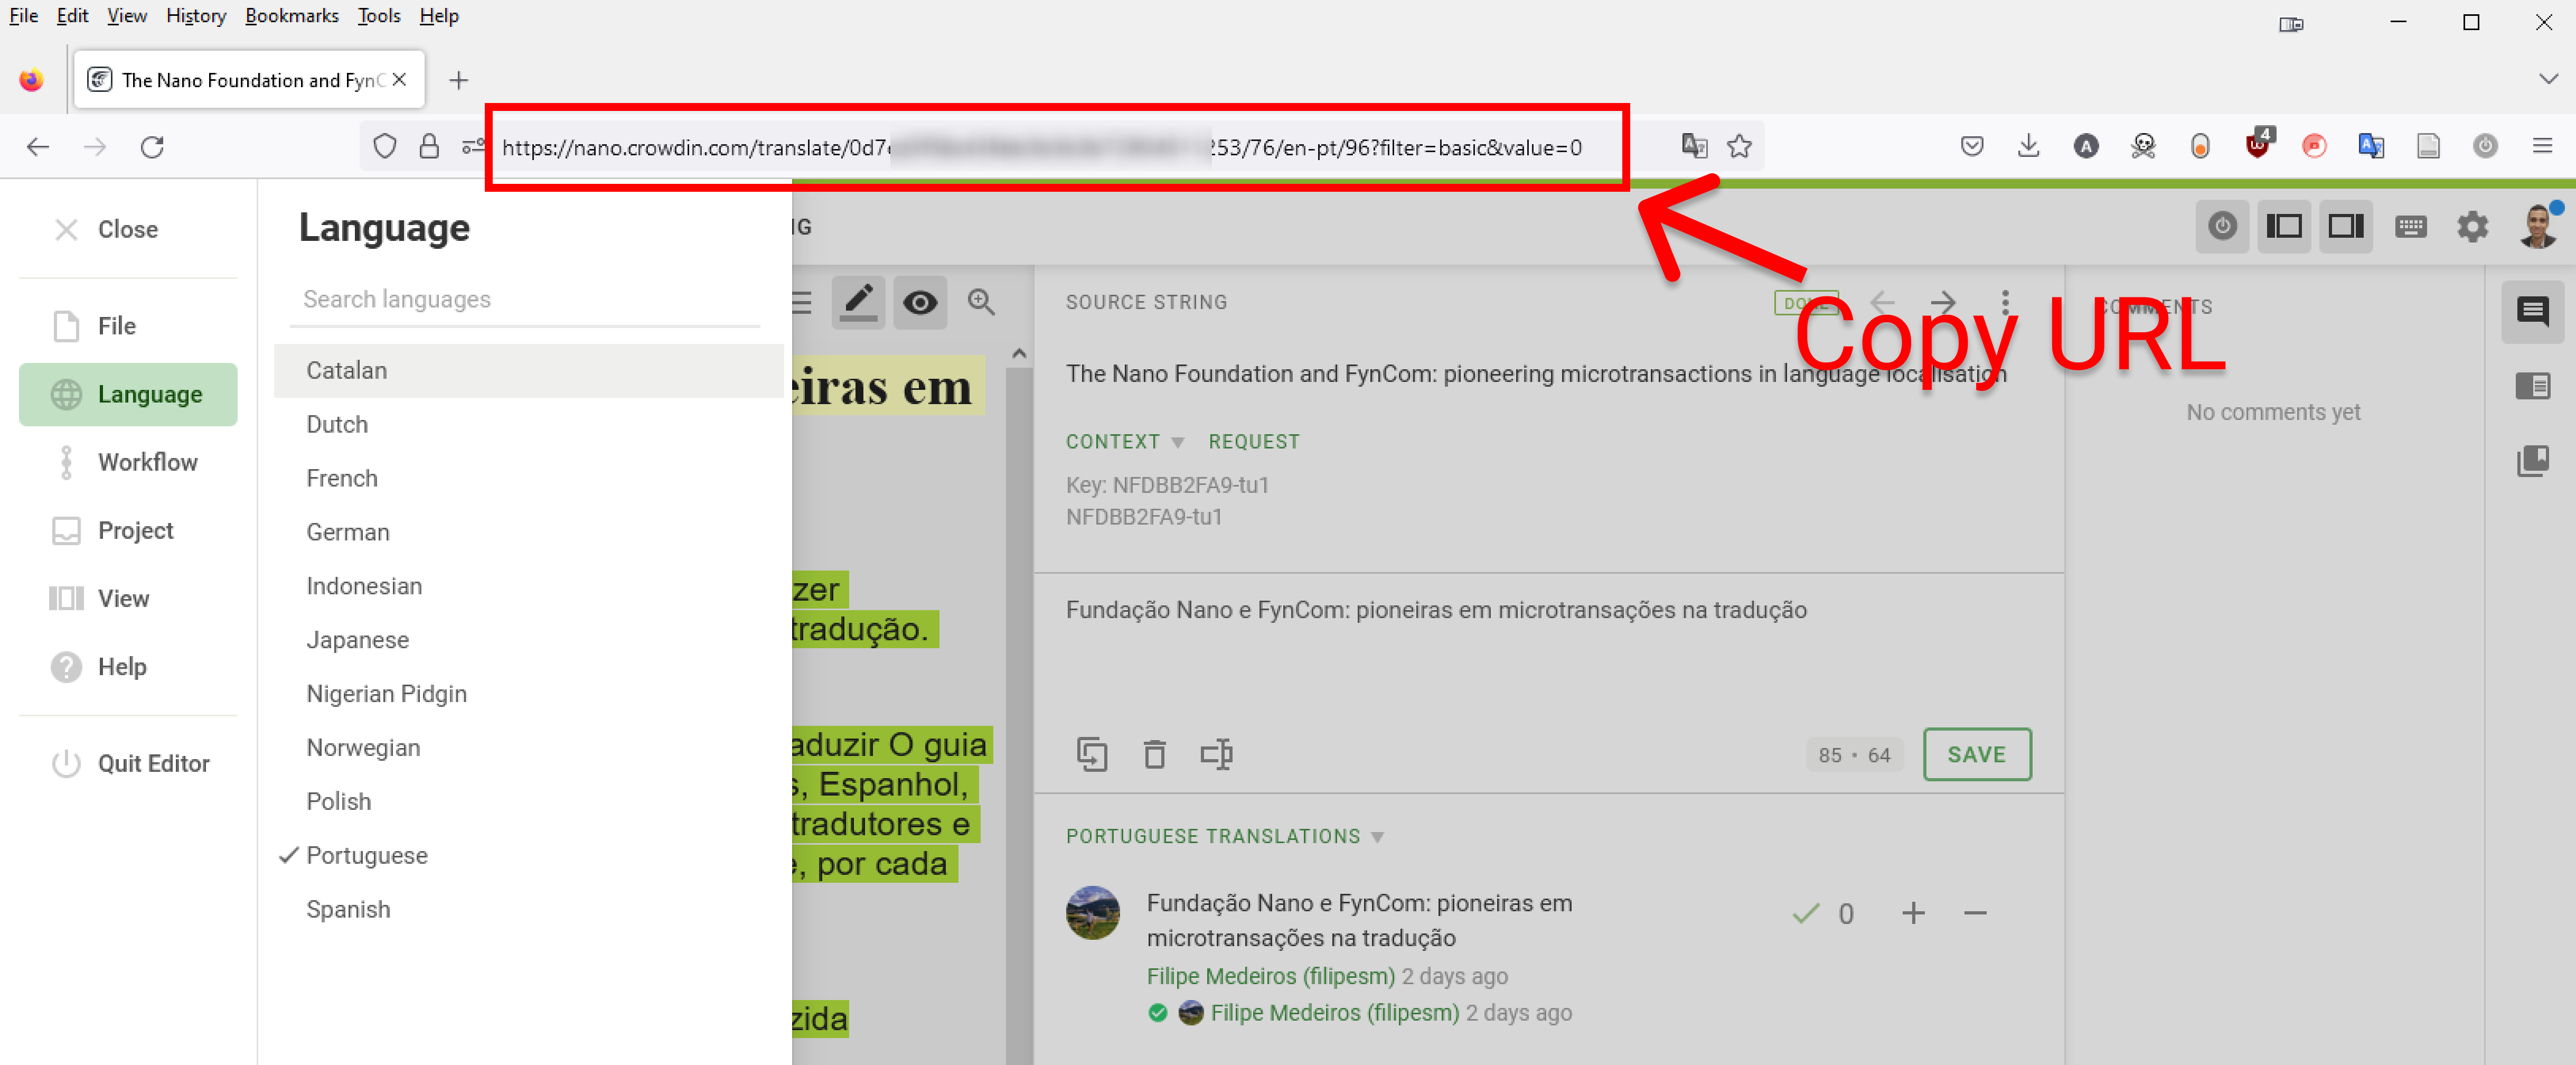Open the list all tabs chevron
Image resolution: width=2576 pixels, height=1065 pixels.
pyautogui.click(x=2548, y=79)
